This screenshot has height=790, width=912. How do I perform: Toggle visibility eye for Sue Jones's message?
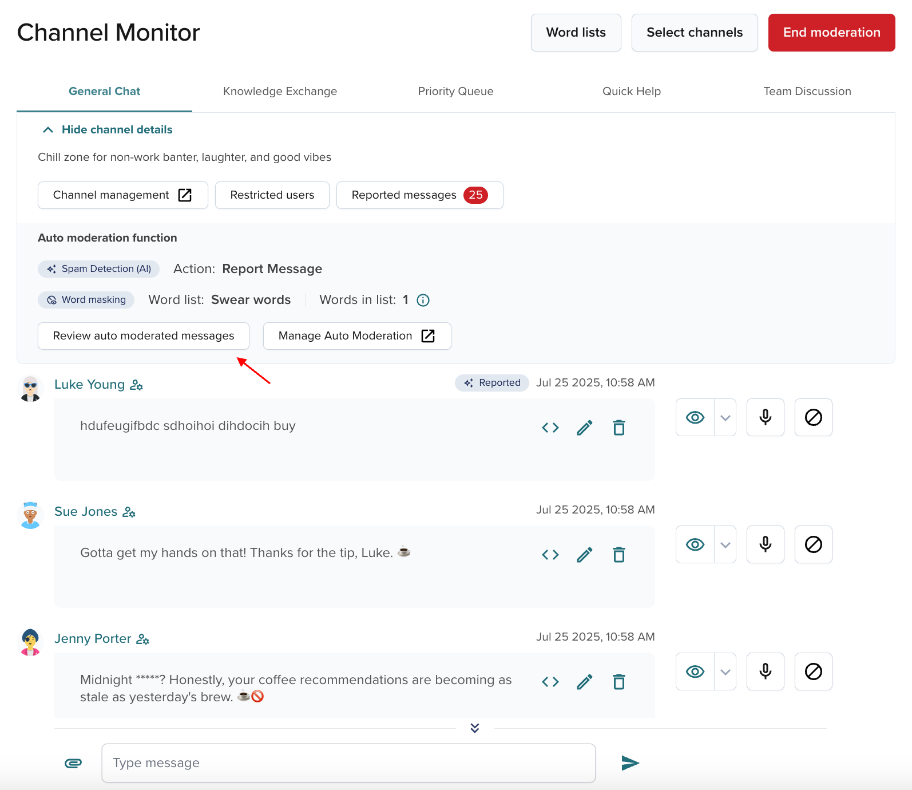pyautogui.click(x=695, y=544)
